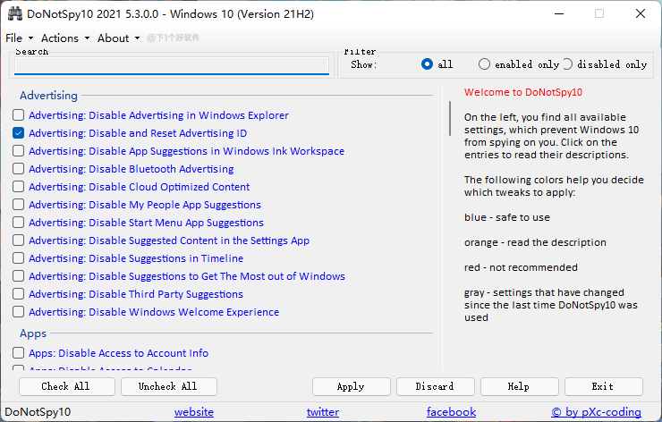Image resolution: width=662 pixels, height=422 pixels.
Task: Click the Search input field
Action: tap(172, 66)
